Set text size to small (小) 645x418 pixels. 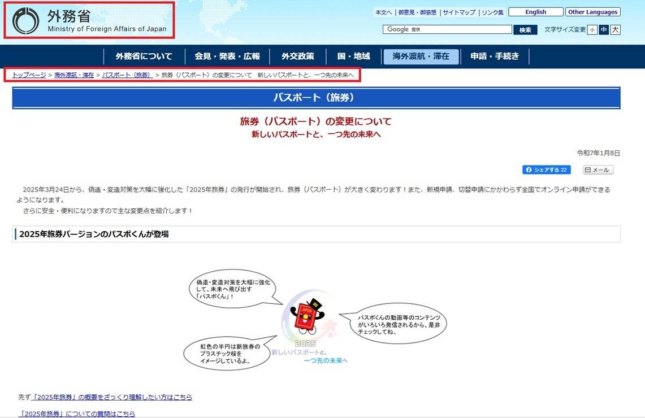(x=592, y=30)
